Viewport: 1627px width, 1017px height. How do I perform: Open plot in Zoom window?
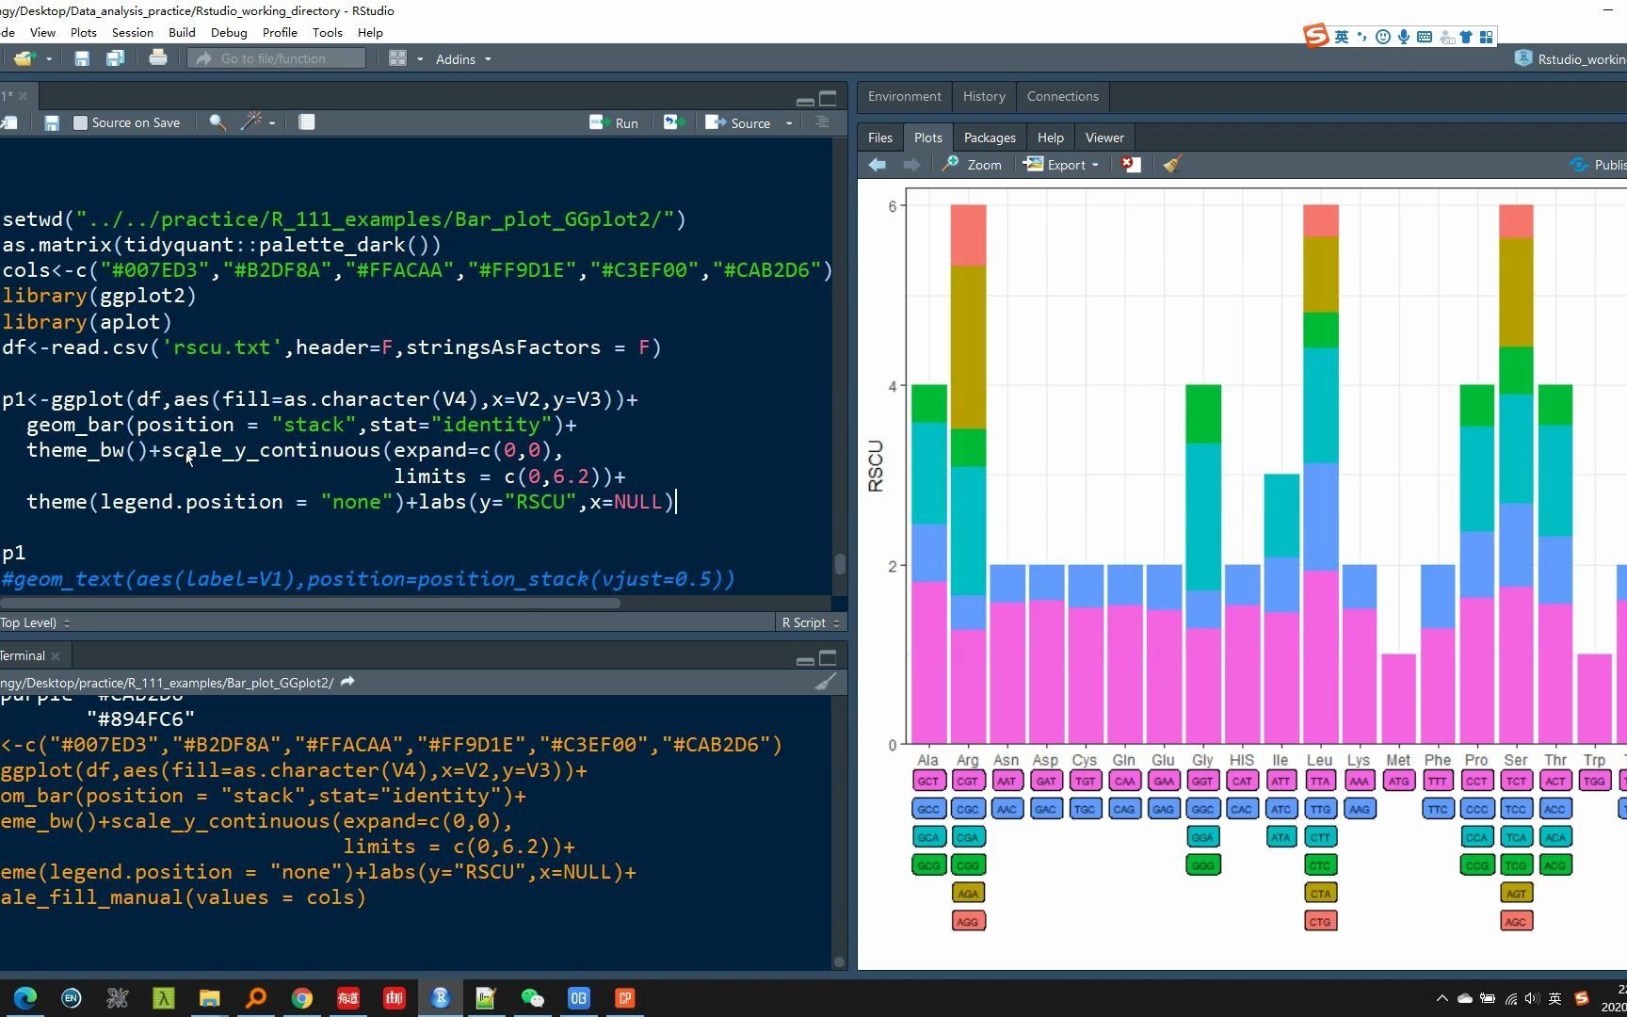tap(973, 165)
